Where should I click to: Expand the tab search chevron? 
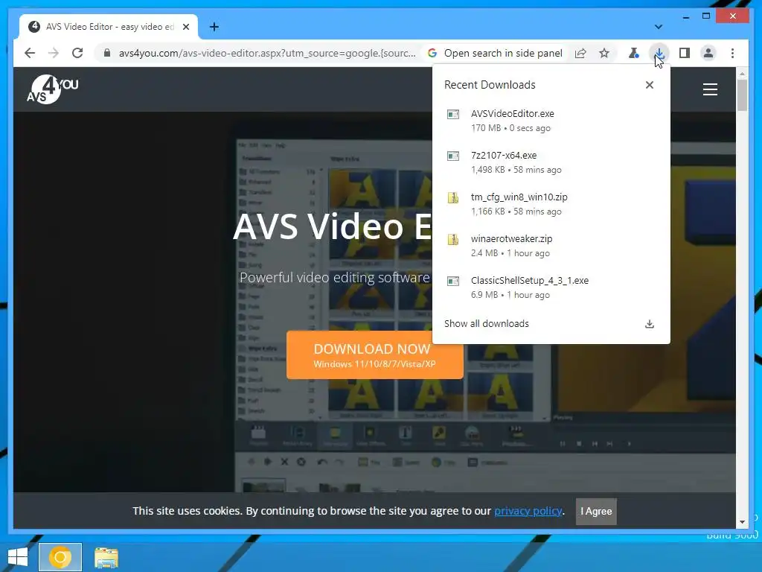[x=658, y=27]
